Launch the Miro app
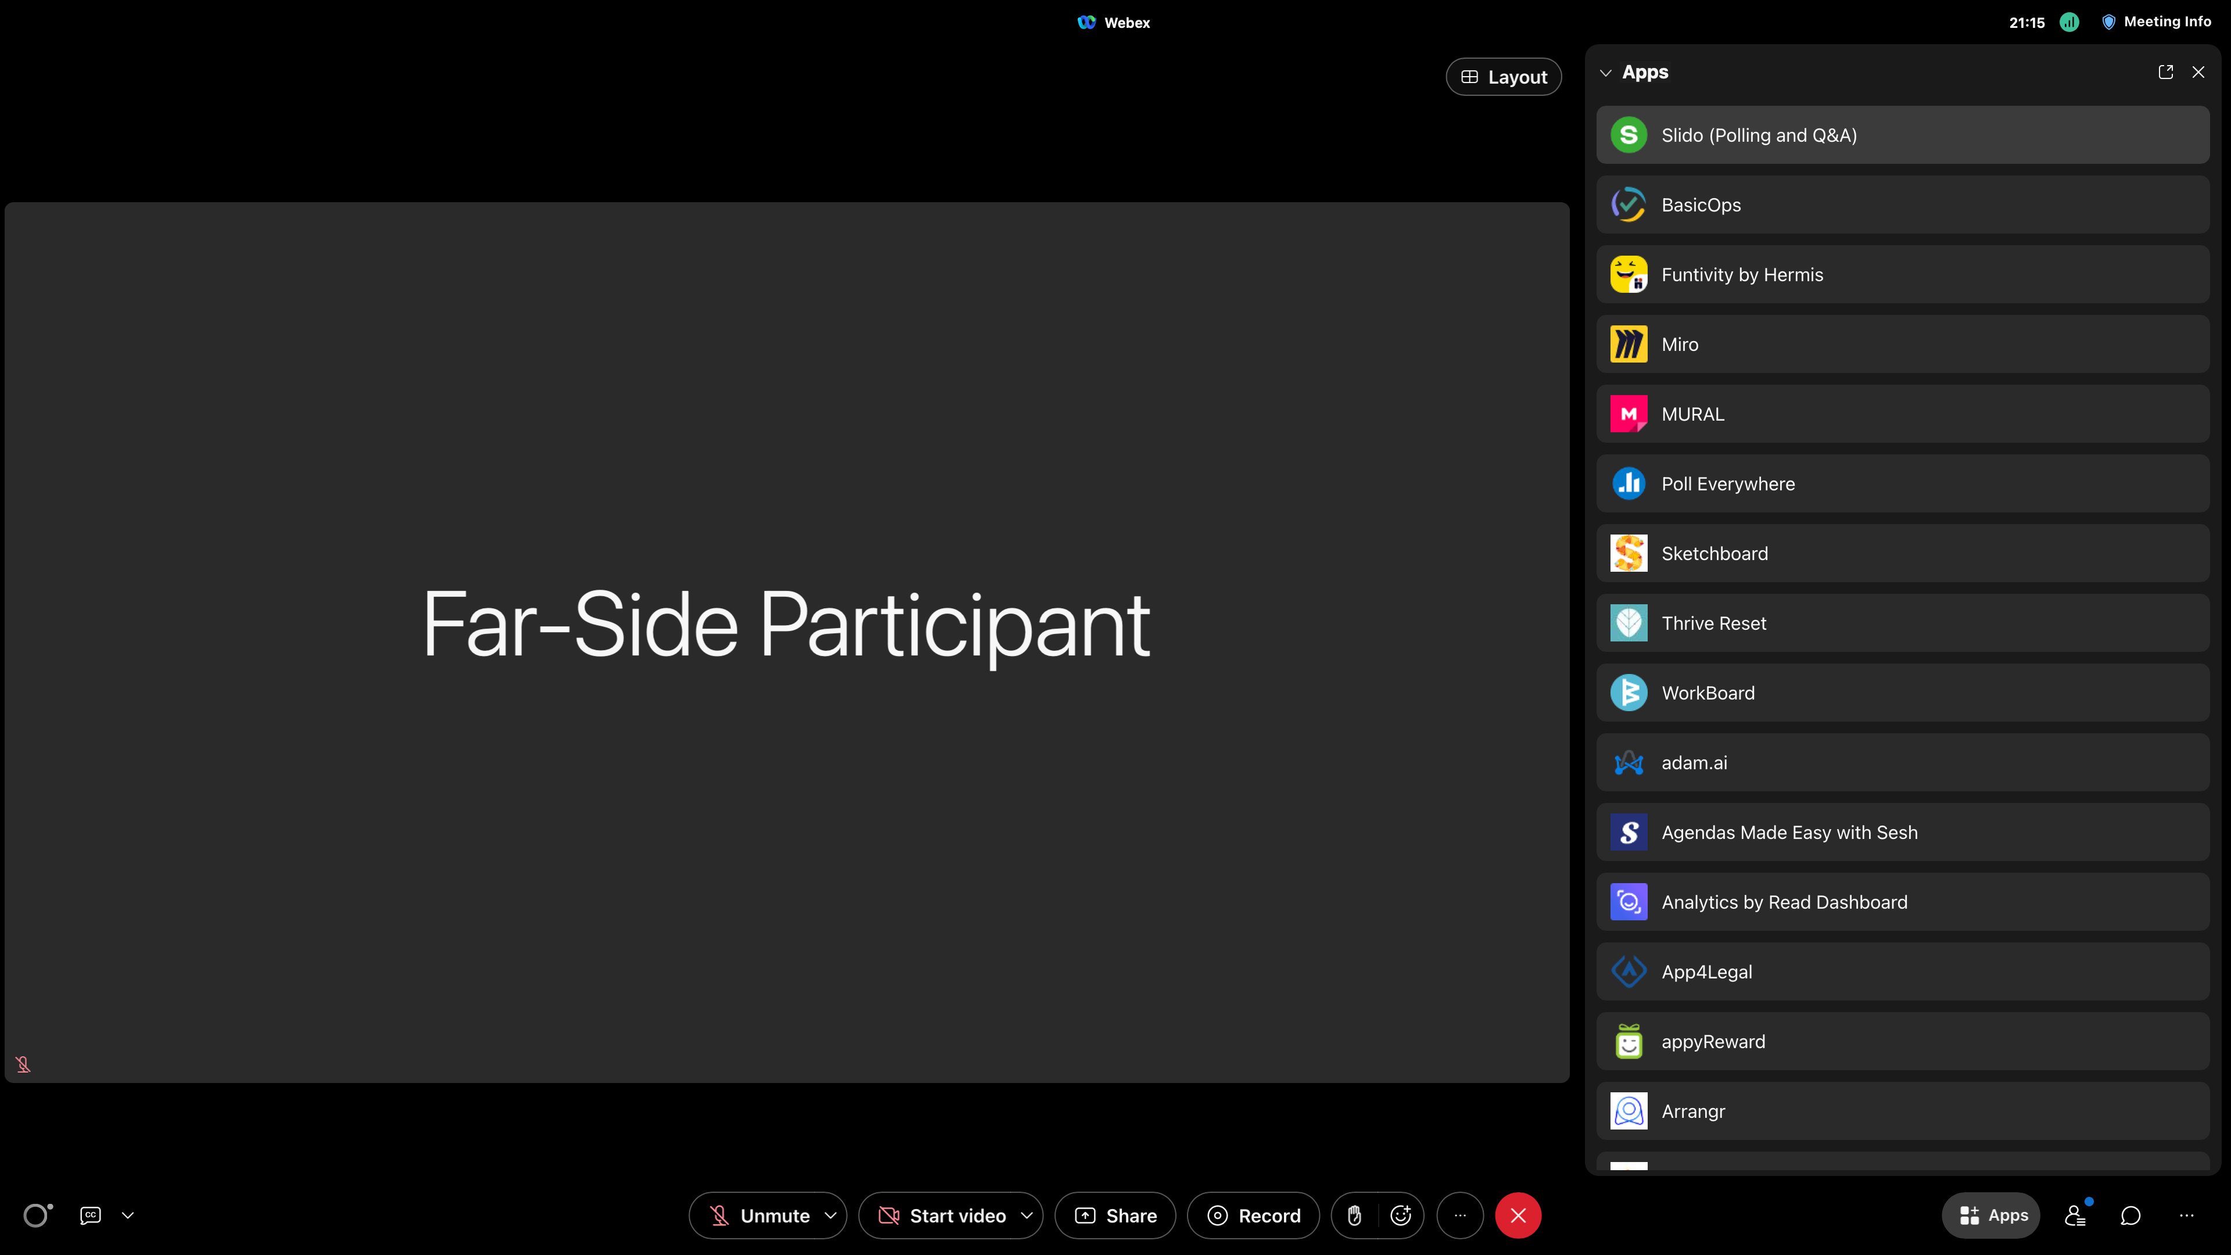 (x=1901, y=344)
